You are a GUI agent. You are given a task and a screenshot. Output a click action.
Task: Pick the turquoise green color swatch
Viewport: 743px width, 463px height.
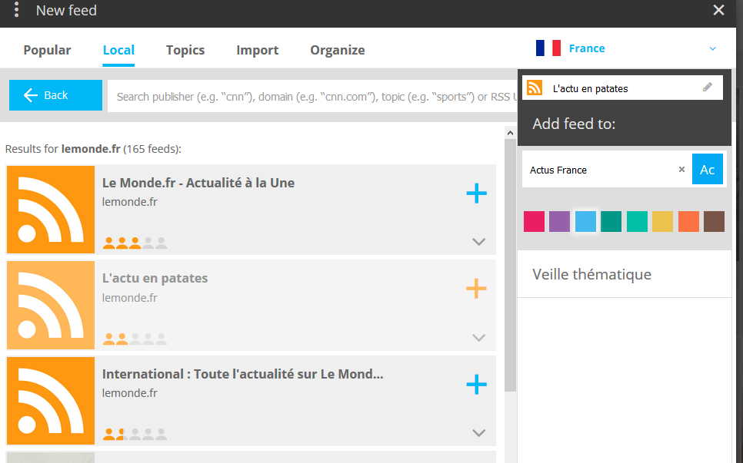[x=637, y=221]
